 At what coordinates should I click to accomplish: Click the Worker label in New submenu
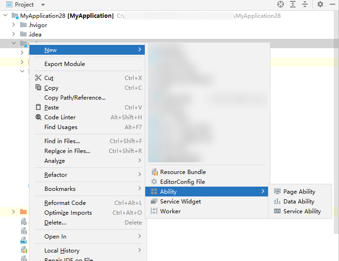(x=170, y=211)
